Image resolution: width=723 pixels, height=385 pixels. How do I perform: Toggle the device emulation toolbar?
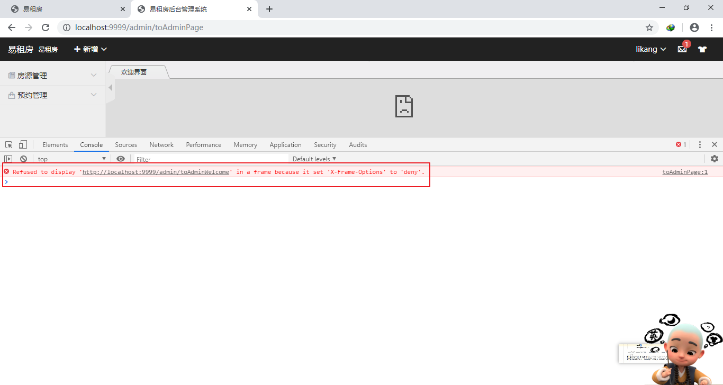point(22,144)
